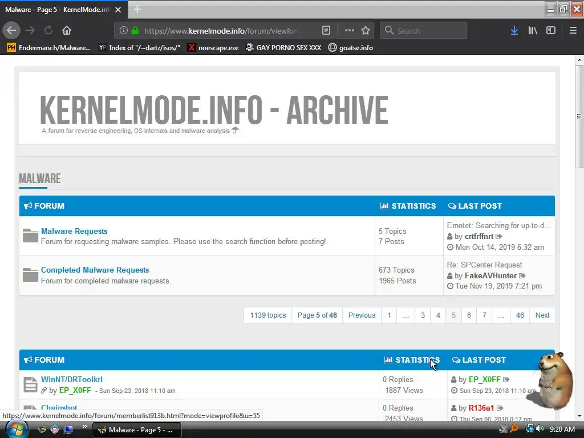This screenshot has height=438, width=584.
Task: Open goatse.info bookmark
Action: 351,48
